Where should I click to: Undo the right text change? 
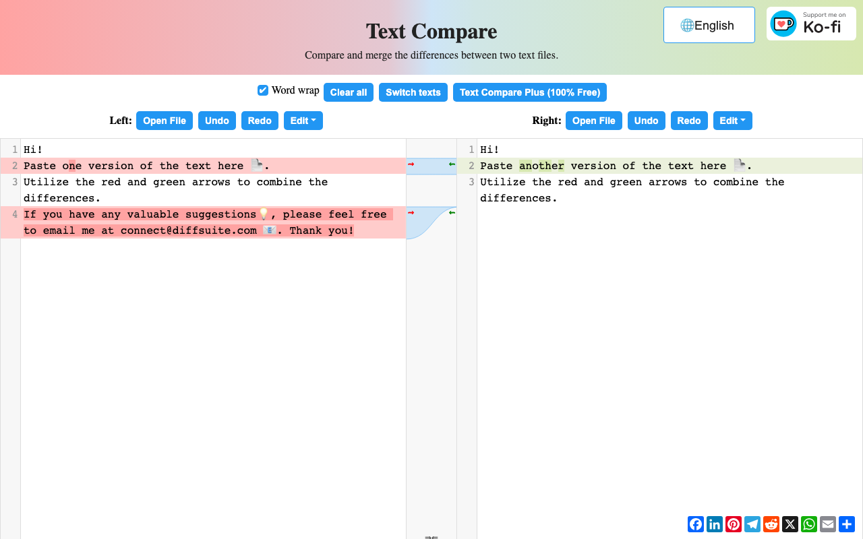pyautogui.click(x=647, y=121)
